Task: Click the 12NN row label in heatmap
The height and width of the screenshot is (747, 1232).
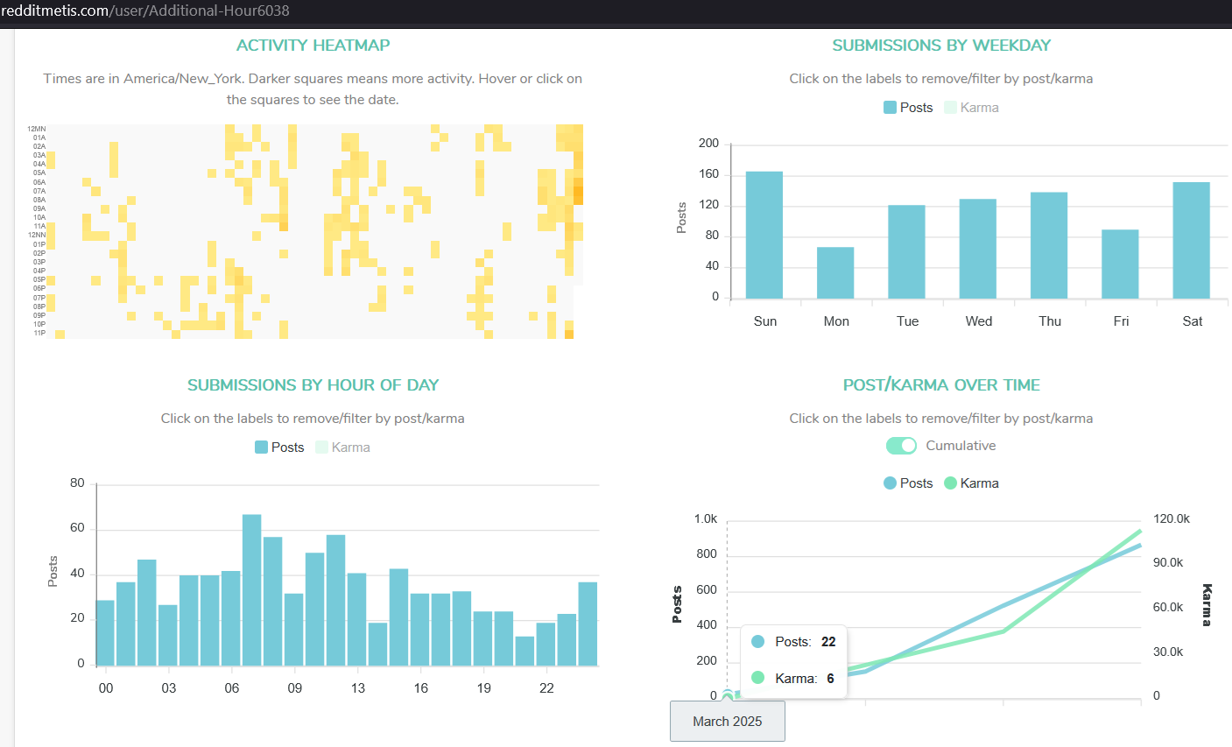Action: pyautogui.click(x=37, y=235)
